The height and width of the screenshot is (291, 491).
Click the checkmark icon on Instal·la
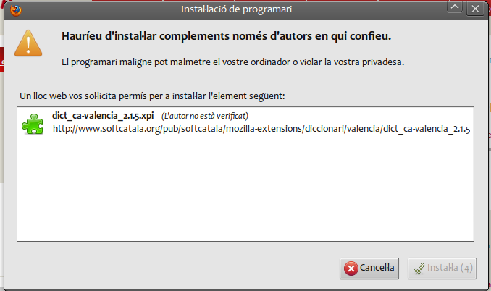pos(419,269)
